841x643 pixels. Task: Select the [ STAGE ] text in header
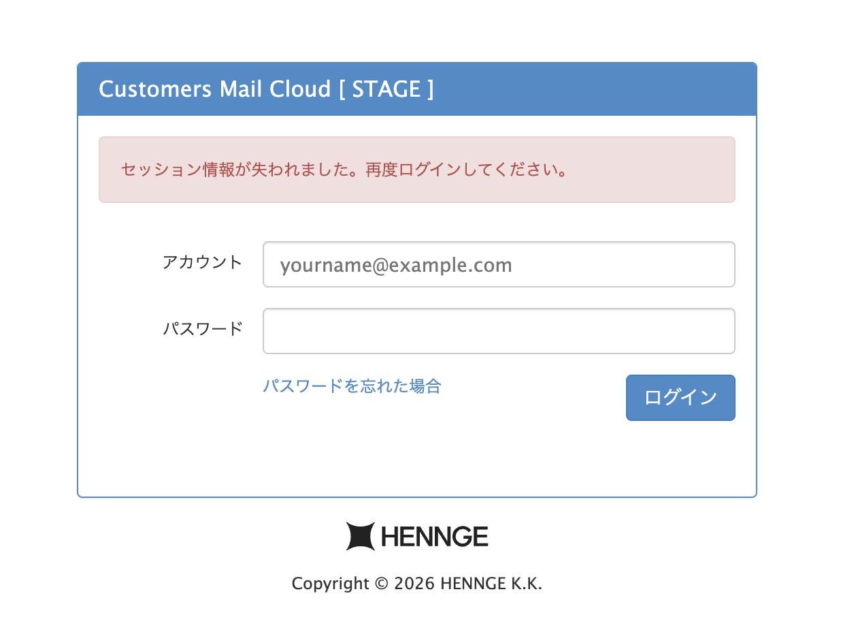pos(386,89)
